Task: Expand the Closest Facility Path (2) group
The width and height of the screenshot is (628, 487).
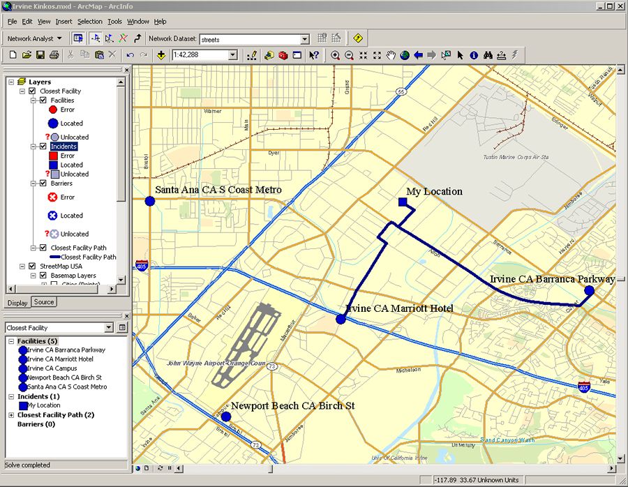Action: [11, 415]
